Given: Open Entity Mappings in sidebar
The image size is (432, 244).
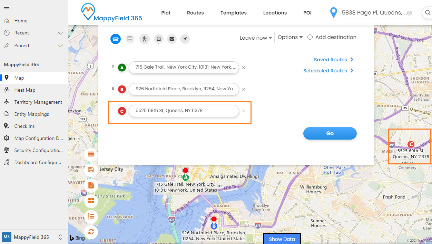Looking at the screenshot, I should pyautogui.click(x=34, y=114).
